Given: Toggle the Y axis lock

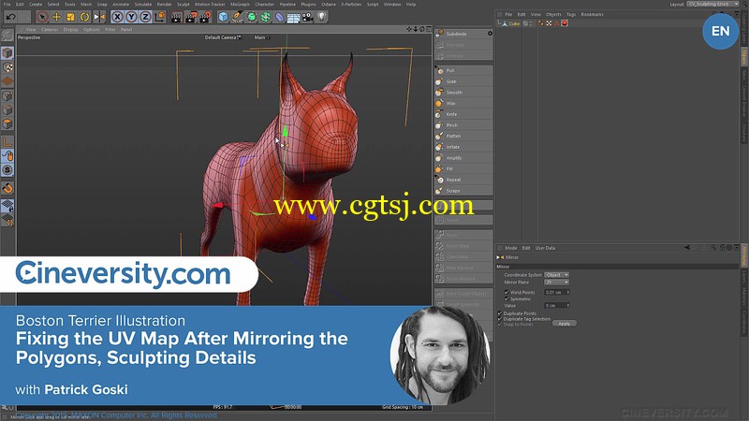Looking at the screenshot, I should 131,17.
